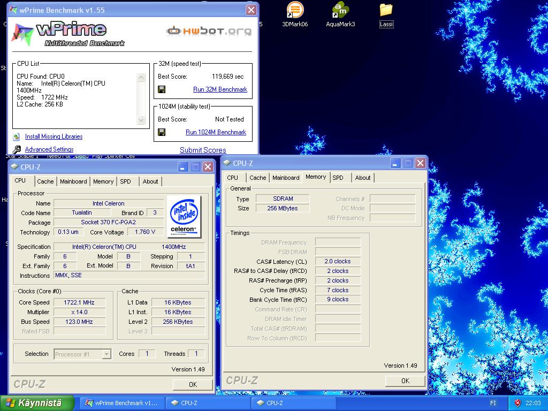This screenshot has width=548, height=411.
Task: Close the left CPU-Z window
Action: [208, 167]
